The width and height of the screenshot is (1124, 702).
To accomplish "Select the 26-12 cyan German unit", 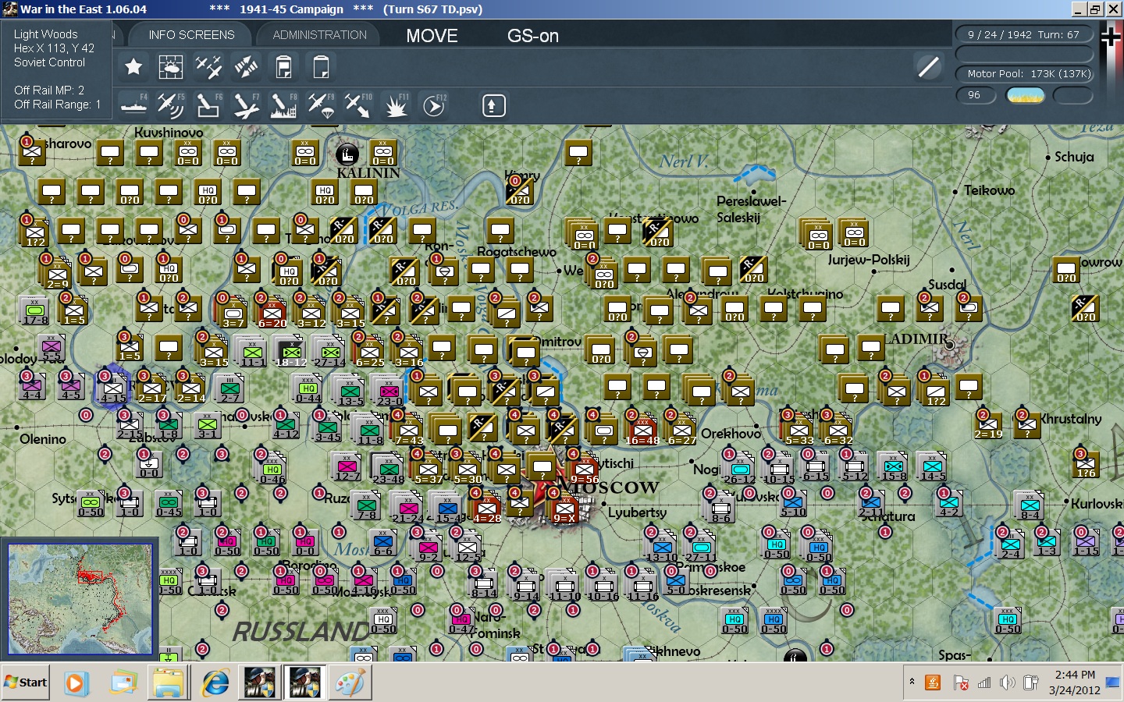I will [739, 468].
